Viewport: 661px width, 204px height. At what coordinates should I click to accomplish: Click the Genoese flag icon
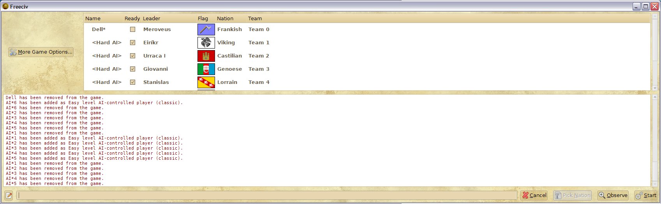point(206,69)
